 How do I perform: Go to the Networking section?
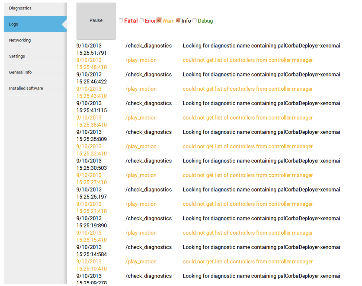coord(35,40)
